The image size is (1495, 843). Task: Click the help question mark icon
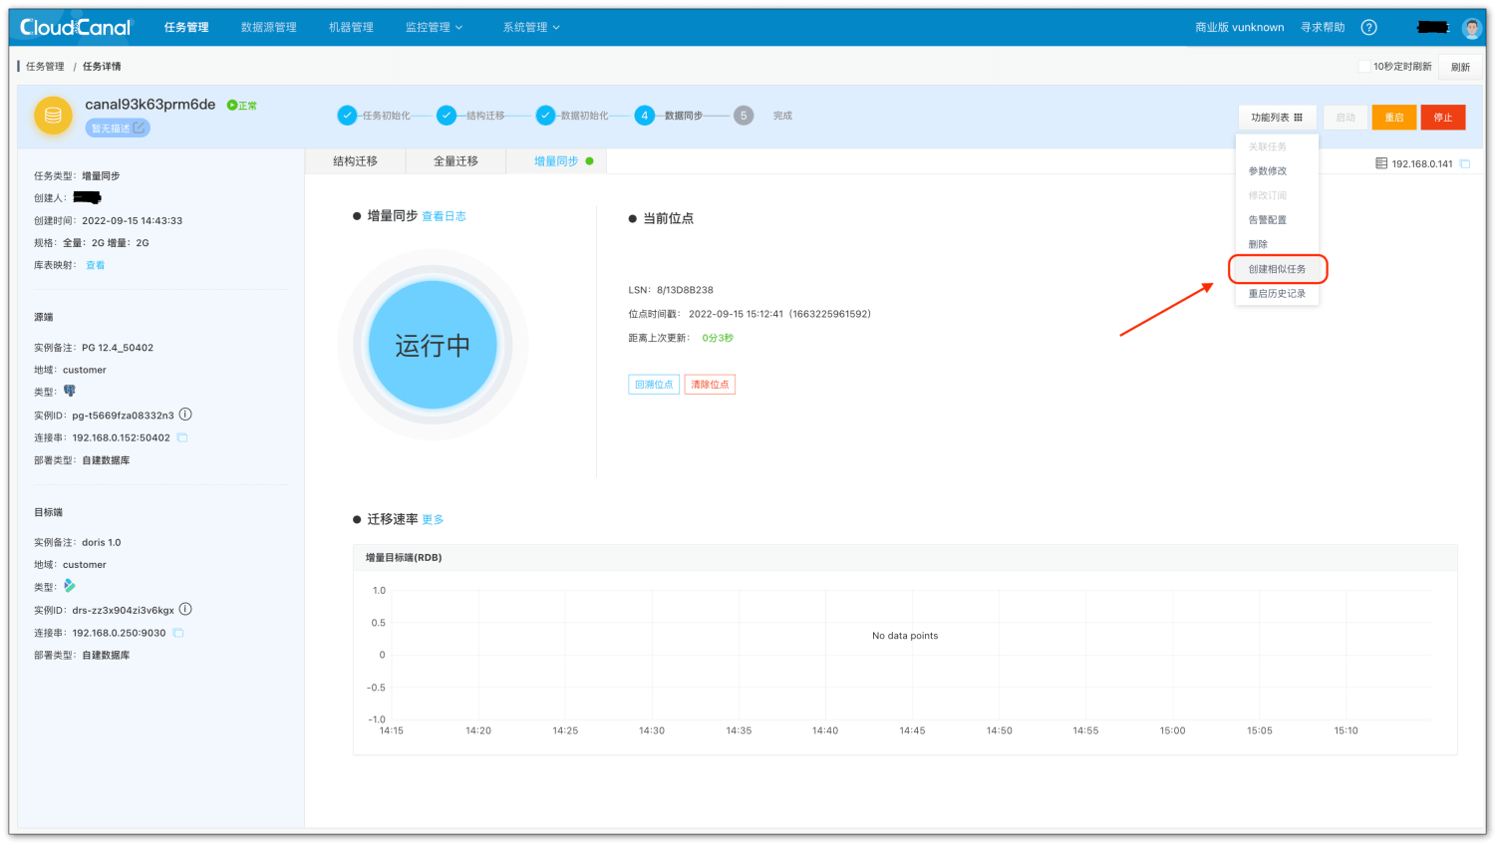click(1368, 27)
